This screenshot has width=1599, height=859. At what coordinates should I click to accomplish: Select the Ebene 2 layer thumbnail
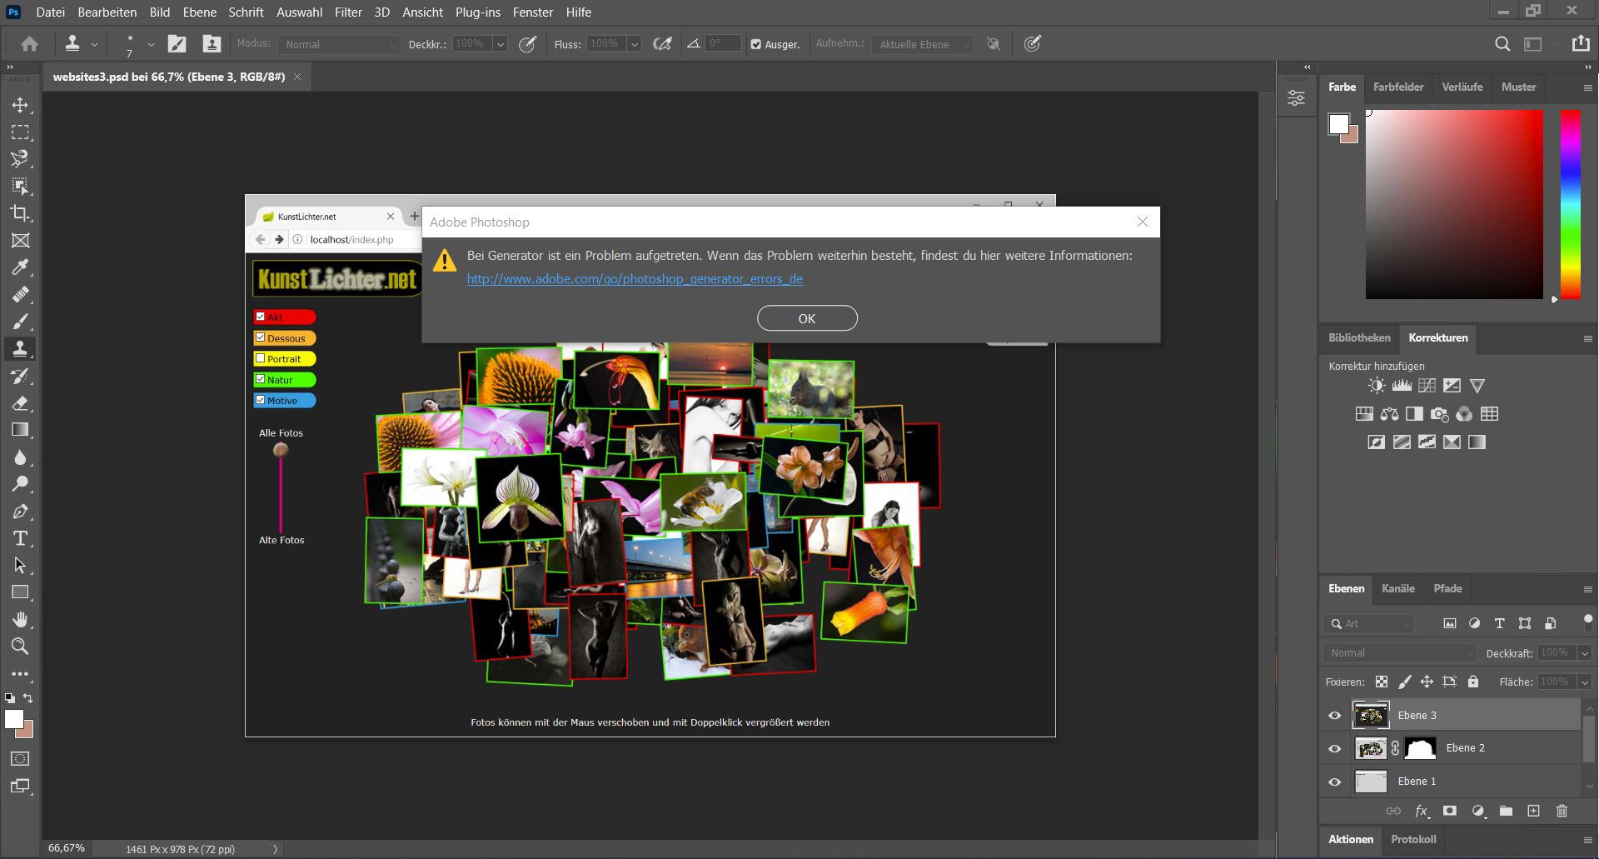[x=1371, y=748]
